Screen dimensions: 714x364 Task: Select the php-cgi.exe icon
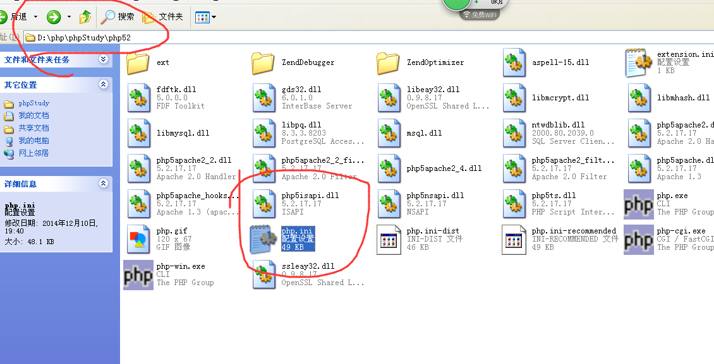click(638, 240)
